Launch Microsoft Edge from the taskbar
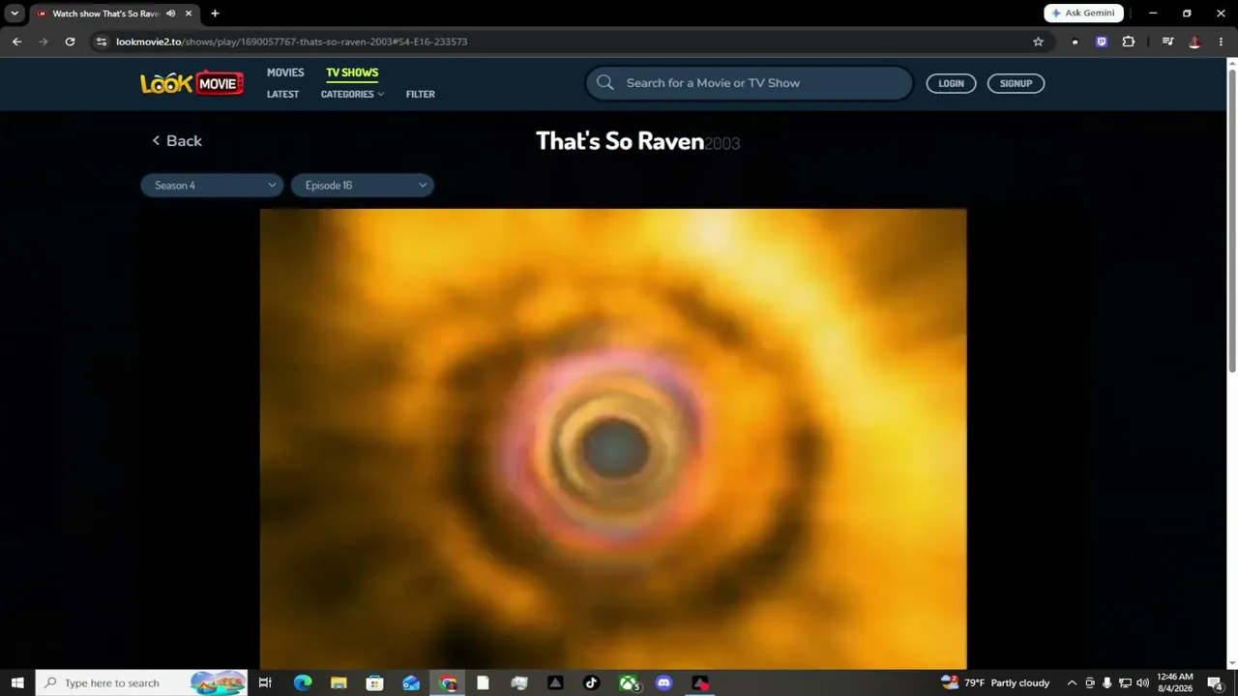 pyautogui.click(x=303, y=682)
